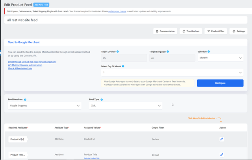Click Optimize Product Title link

click(x=92, y=158)
